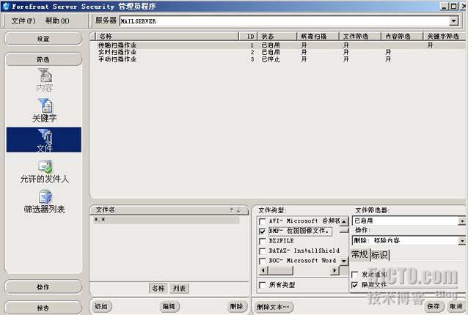Open the 内容 content filter icon
Screen dimensions: 468x315
(x=45, y=80)
